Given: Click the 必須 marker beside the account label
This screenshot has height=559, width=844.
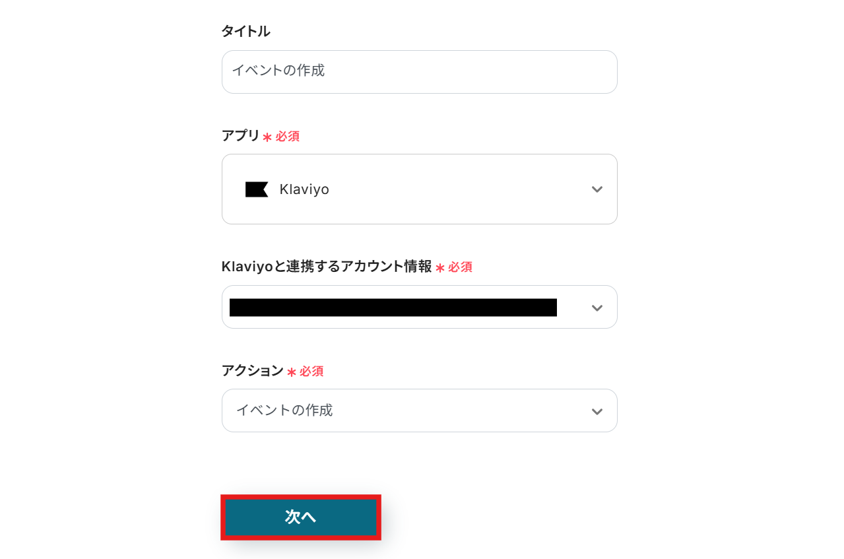Looking at the screenshot, I should coord(460,267).
